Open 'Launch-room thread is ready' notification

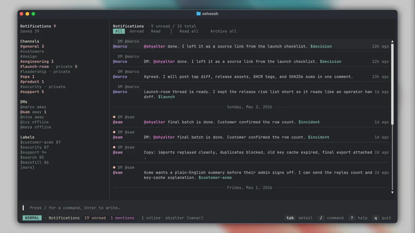tap(251, 92)
